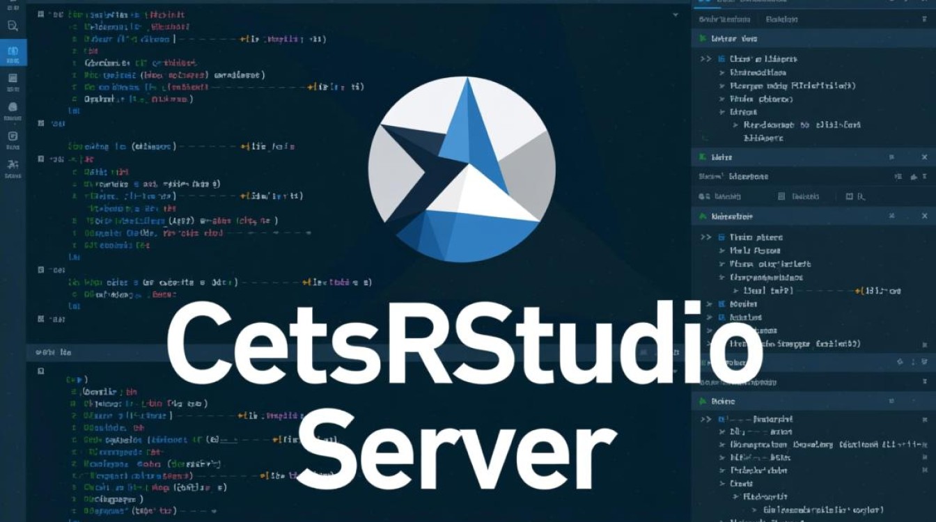Close the third right-side panel section
The image size is (936, 522).
click(x=924, y=217)
